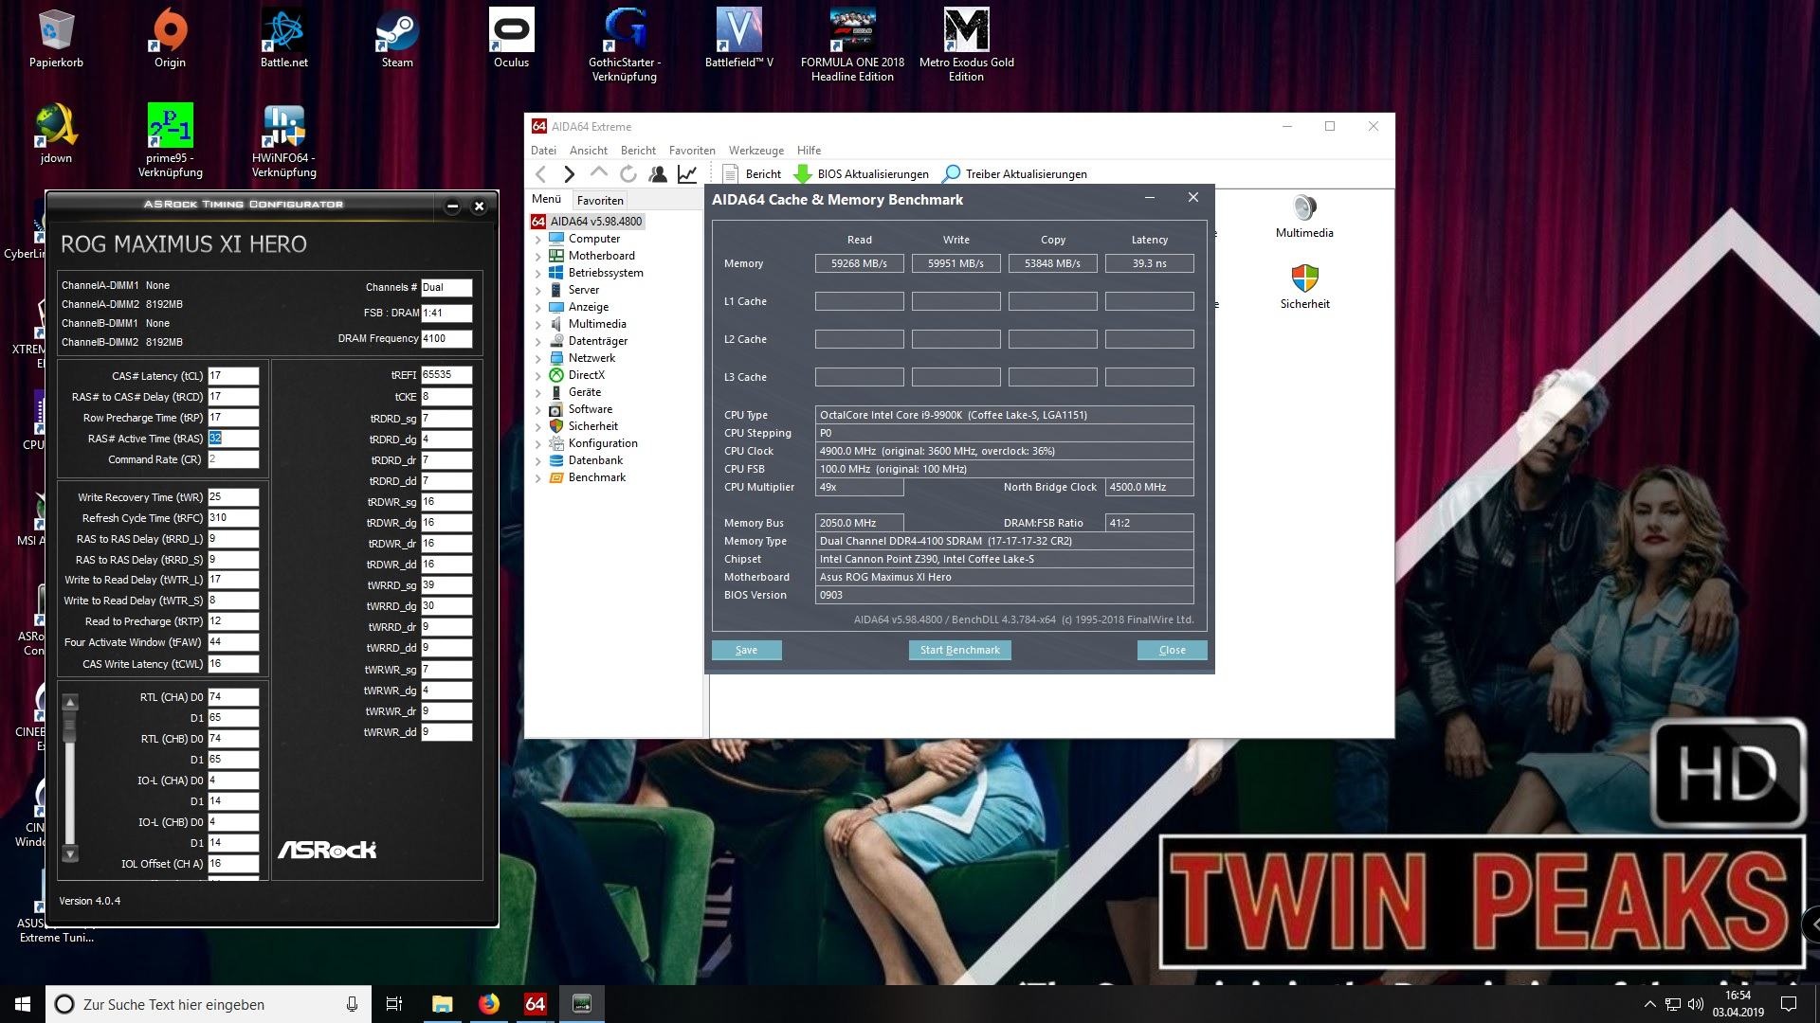
Task: Click the DRAM Frequency field showing 4100
Action: (x=446, y=338)
